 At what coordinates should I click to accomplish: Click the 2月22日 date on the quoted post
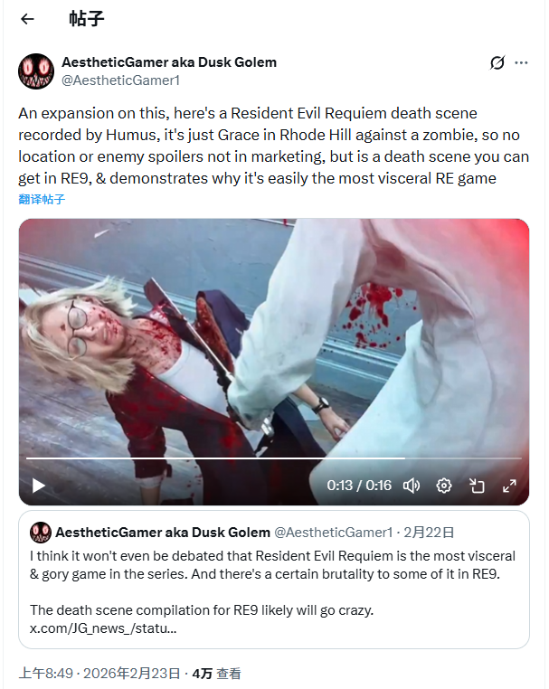[429, 533]
